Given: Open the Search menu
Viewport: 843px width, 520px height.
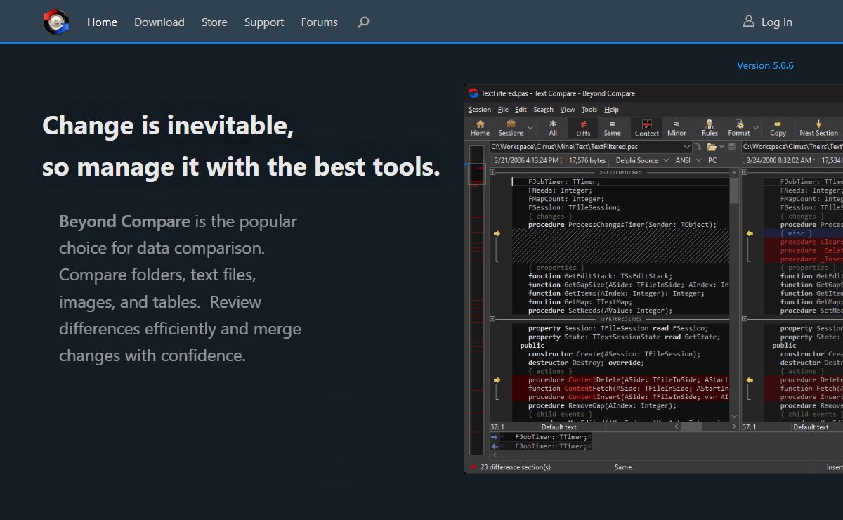Looking at the screenshot, I should pos(543,110).
